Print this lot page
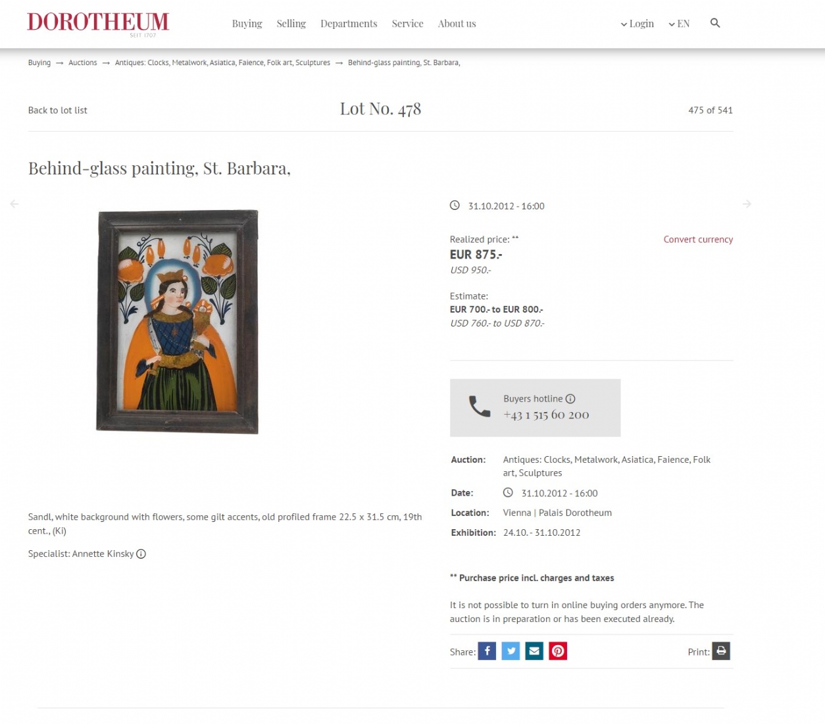This screenshot has height=724, width=825. coord(721,651)
